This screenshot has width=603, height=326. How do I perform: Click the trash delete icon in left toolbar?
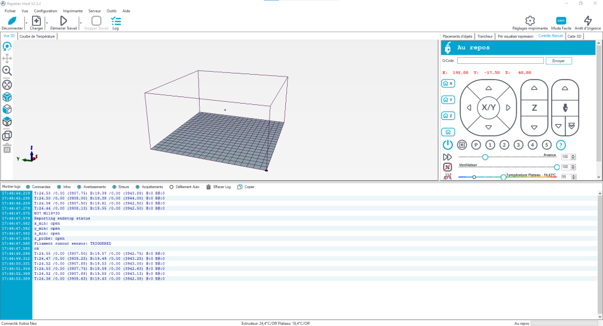coord(7,149)
